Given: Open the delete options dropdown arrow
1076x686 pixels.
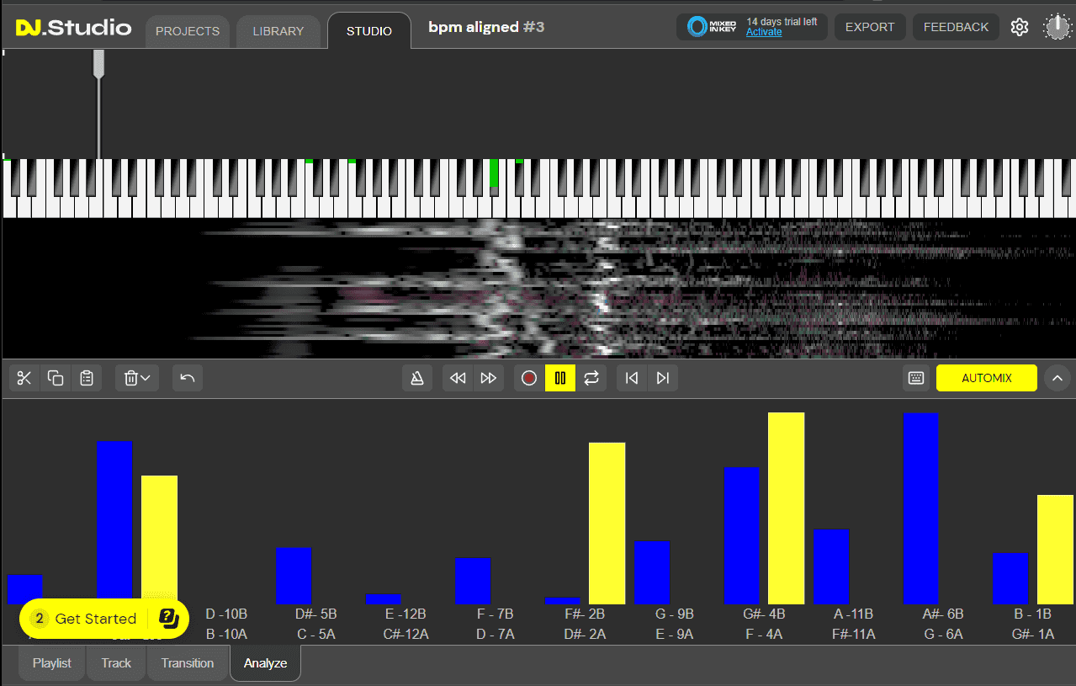Looking at the screenshot, I should 146,378.
